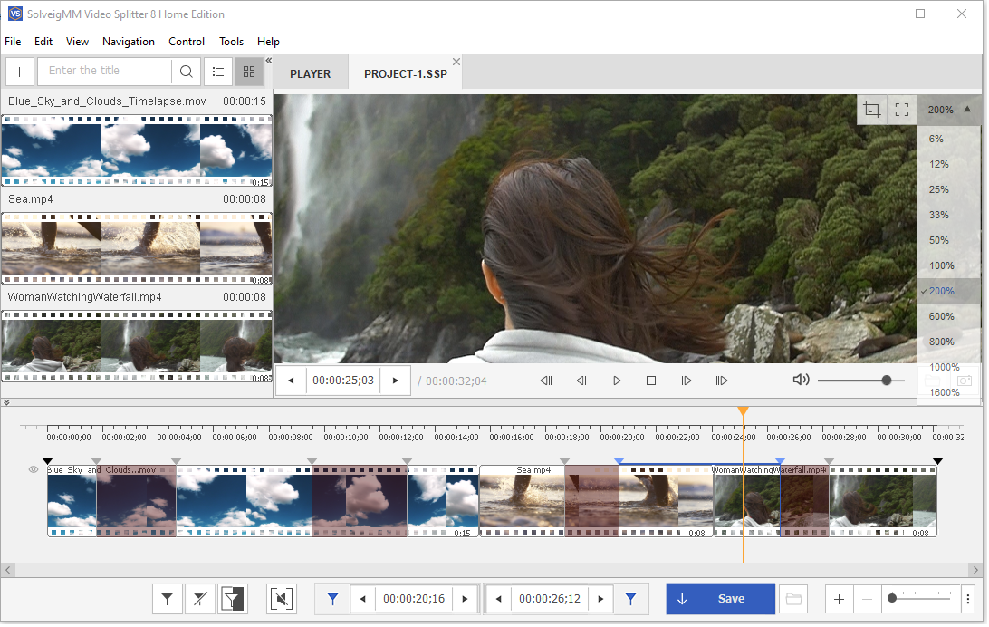
Task: Collapse the 200% zoom dropdown
Action: pos(949,110)
